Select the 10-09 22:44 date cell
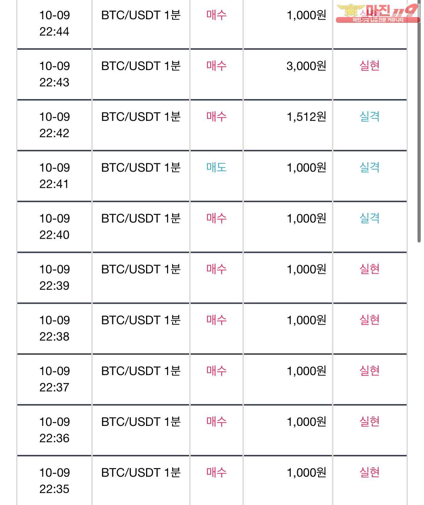The image size is (424, 505). (54, 23)
